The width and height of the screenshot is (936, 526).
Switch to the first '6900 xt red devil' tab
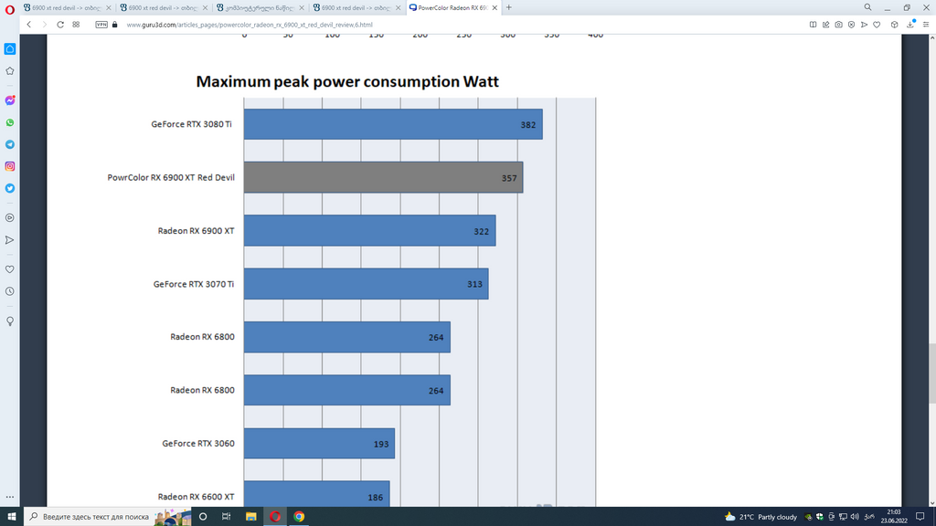[x=67, y=7]
